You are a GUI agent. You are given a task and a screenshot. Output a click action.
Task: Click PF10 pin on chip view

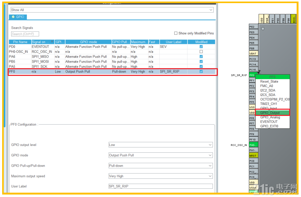pyautogui.click(x=253, y=140)
